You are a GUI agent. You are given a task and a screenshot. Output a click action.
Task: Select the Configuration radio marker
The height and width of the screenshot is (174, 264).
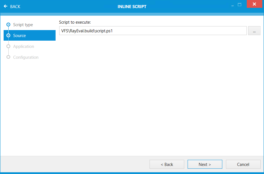9,57
